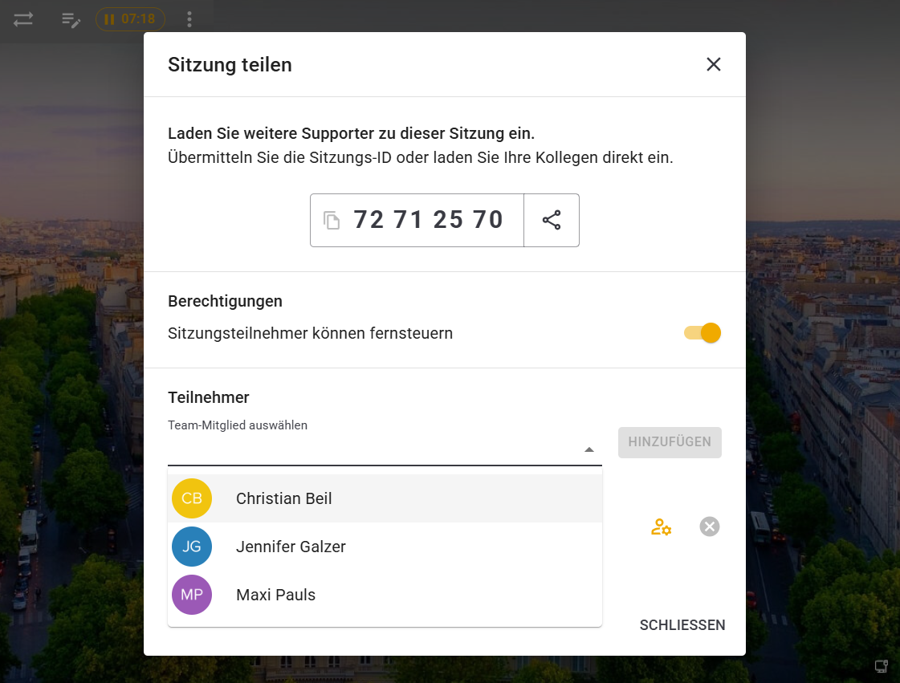900x683 pixels.
Task: Click the paused 07:18 session timer
Action: click(130, 19)
